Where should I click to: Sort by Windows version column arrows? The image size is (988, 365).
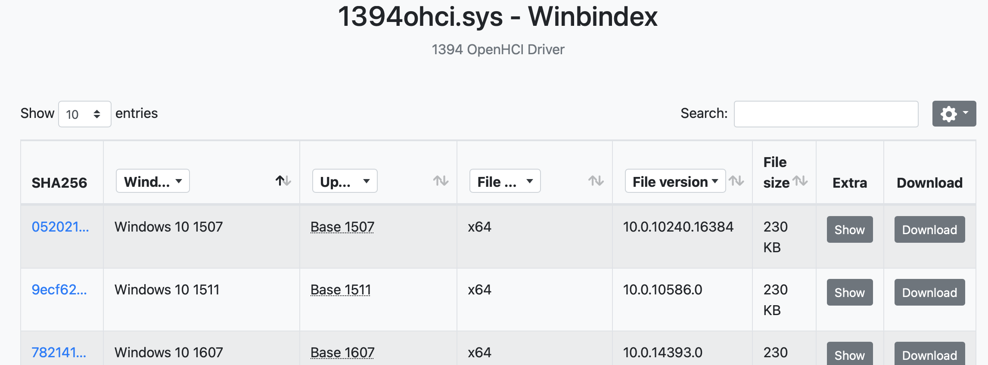pyautogui.click(x=283, y=181)
